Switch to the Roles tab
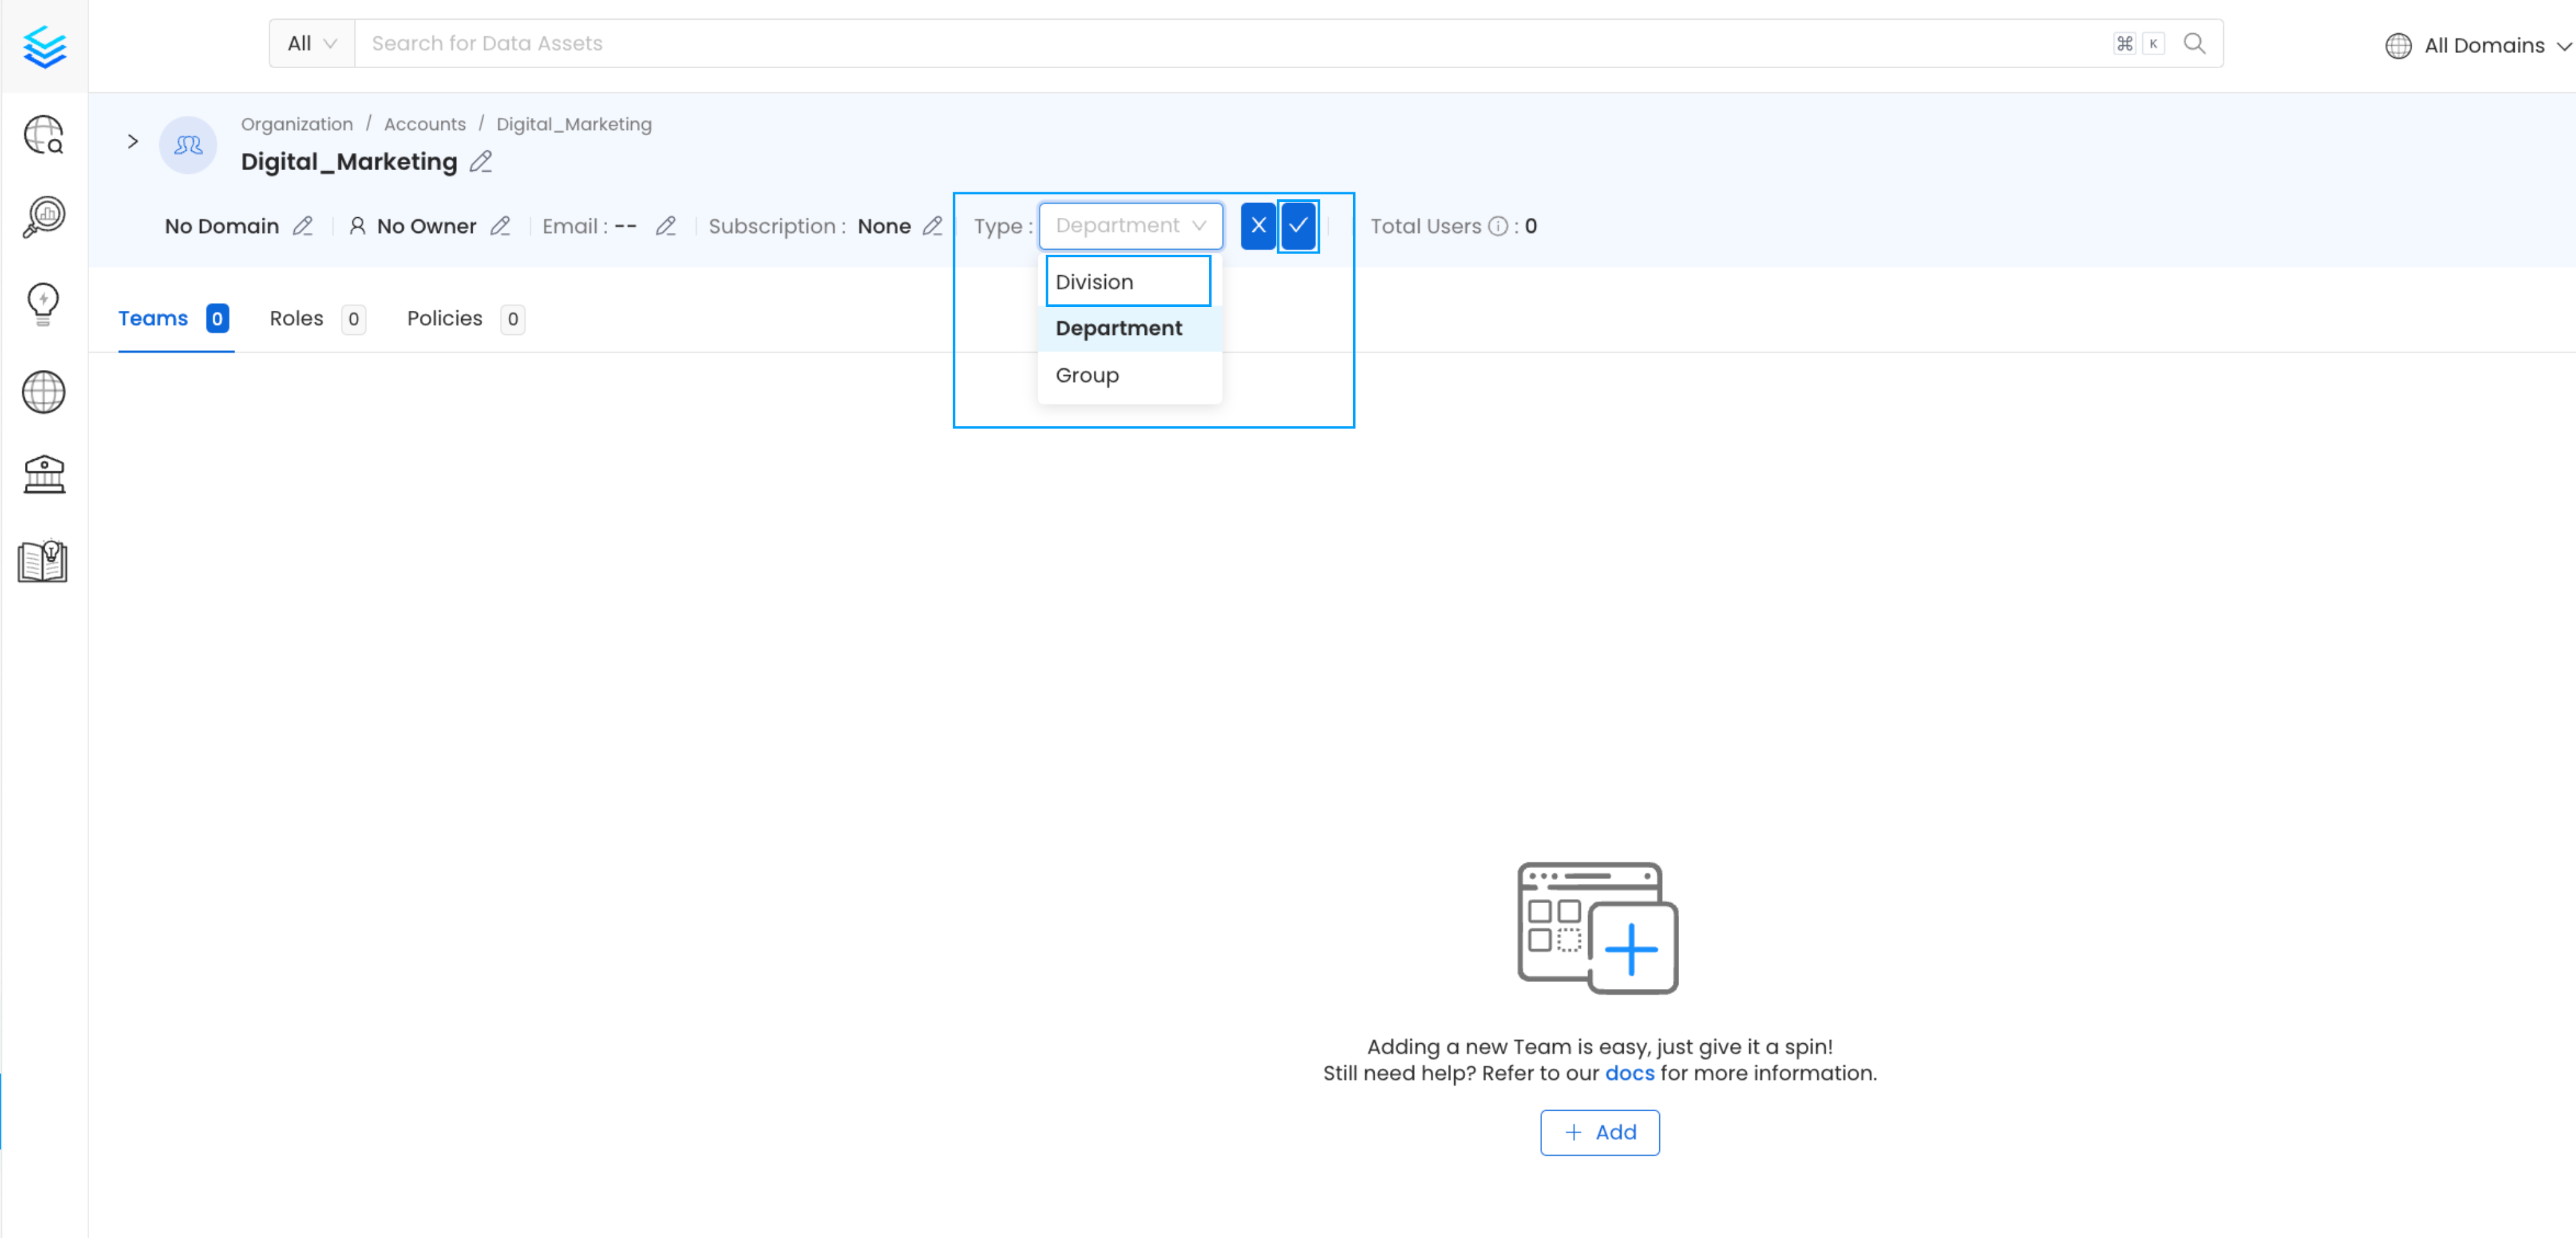This screenshot has width=2576, height=1238. pos(318,319)
